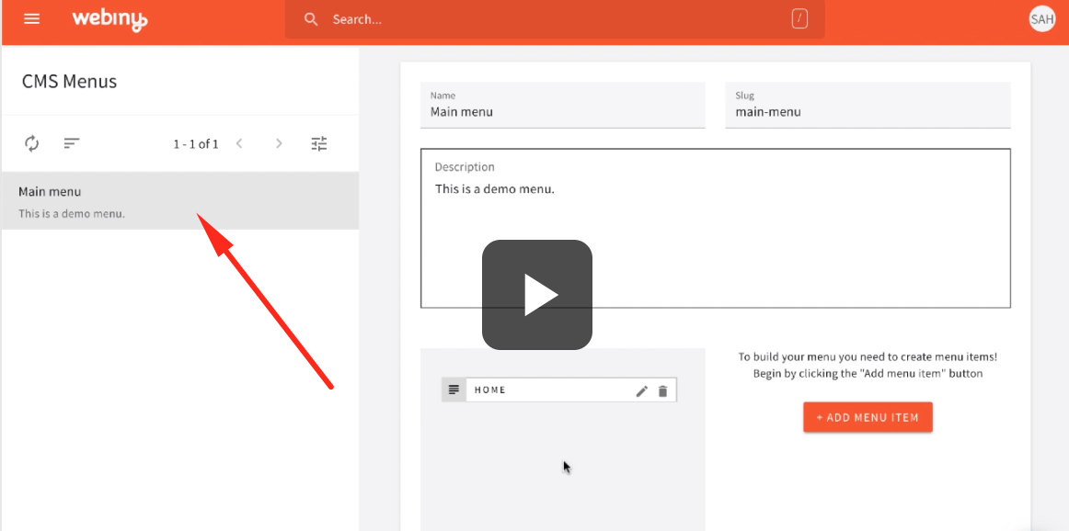Focus the Search input field

tap(555, 19)
